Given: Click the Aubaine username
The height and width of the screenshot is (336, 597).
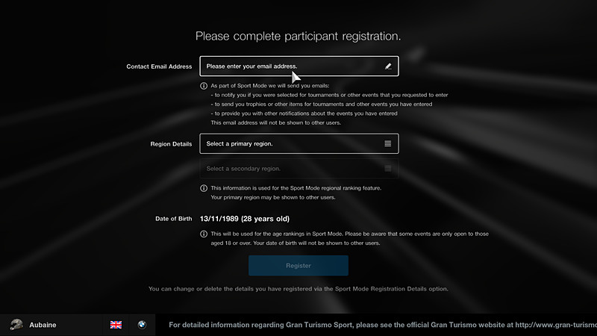Looking at the screenshot, I should coord(43,325).
